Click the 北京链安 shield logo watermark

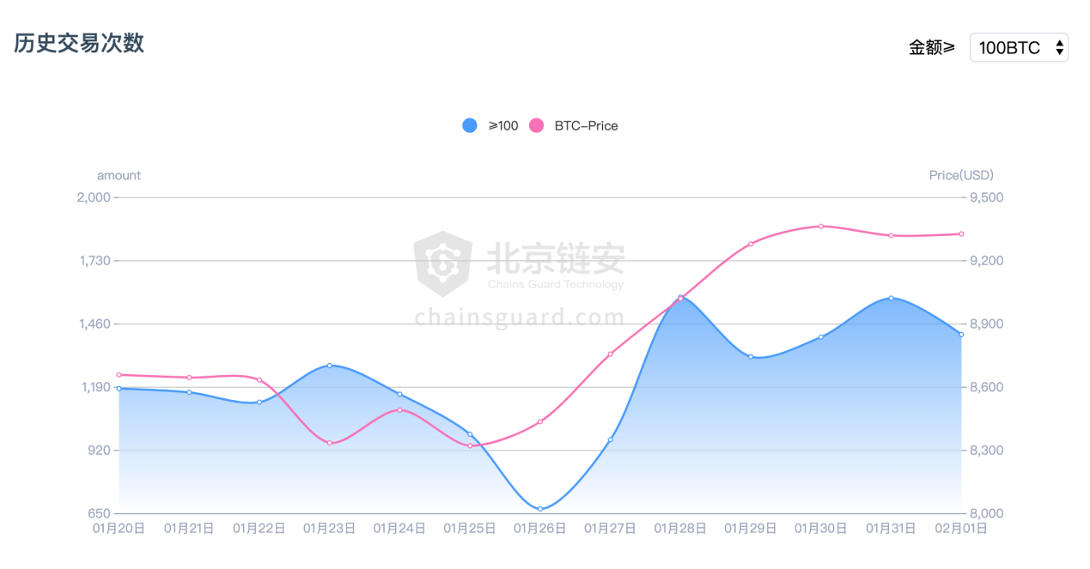(x=443, y=263)
